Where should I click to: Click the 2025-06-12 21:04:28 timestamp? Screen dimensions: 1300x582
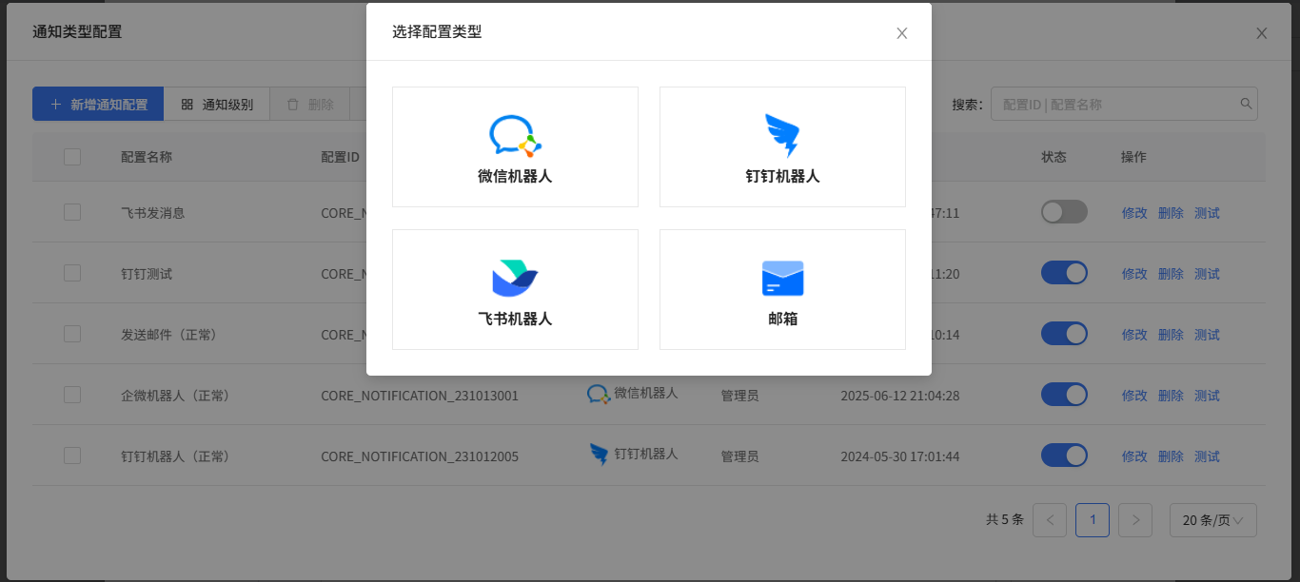click(x=900, y=396)
